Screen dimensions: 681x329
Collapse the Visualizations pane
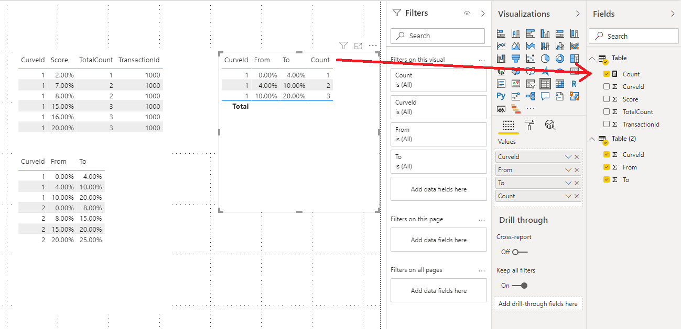[578, 14]
